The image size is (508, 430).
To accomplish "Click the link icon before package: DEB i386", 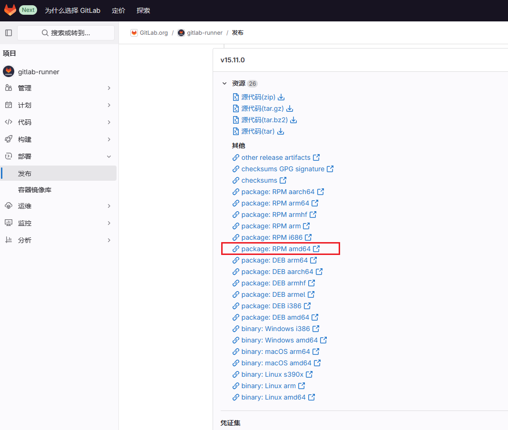I will pos(236,306).
